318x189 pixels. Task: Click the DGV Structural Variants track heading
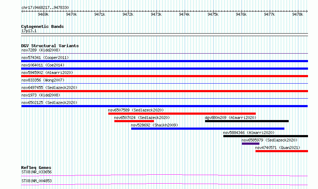point(50,46)
